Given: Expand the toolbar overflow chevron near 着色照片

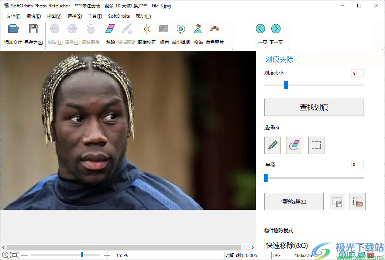Looking at the screenshot, I should tap(233, 48).
